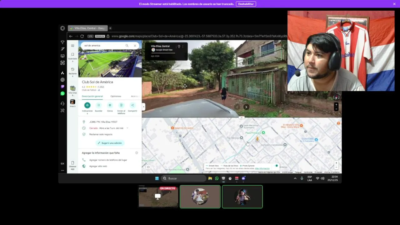Viewport: 400px width, 225px height.
Task: Zoom in with Street View plus button
Action: point(336,105)
